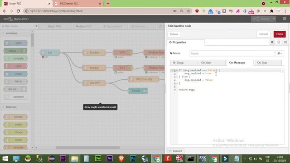Open the Windows Start menu

tap(5, 158)
